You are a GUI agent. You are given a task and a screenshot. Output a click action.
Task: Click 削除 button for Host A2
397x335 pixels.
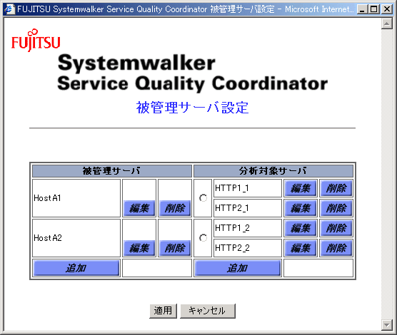[x=175, y=248]
